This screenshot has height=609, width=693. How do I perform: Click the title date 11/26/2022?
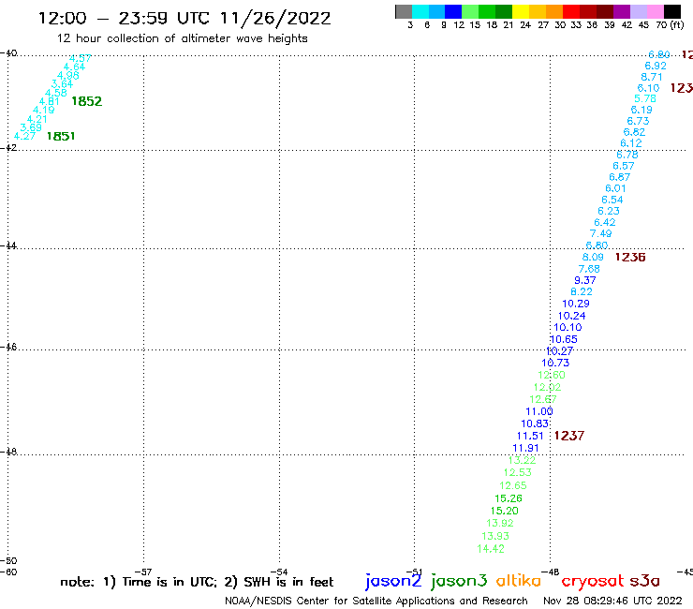point(275,19)
